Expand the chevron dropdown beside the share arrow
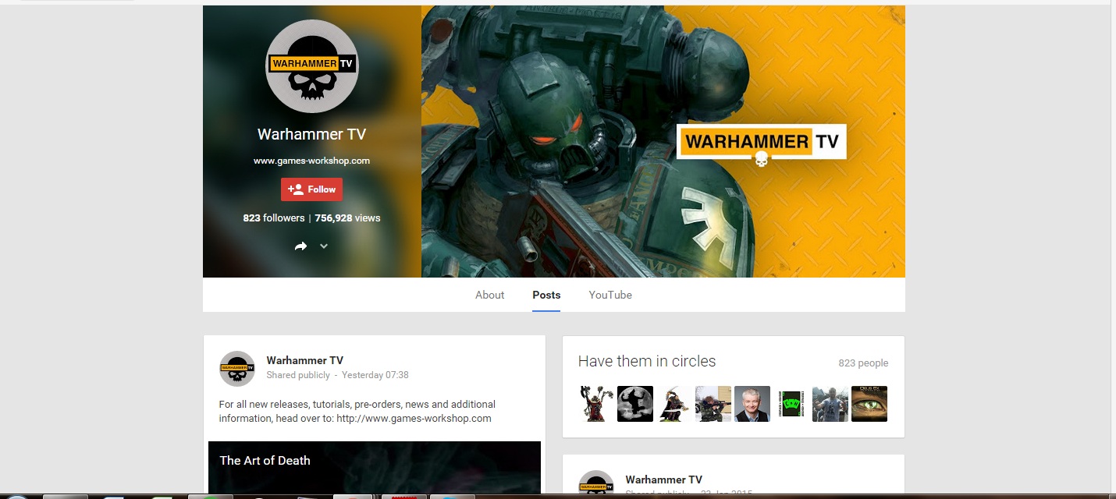 [x=324, y=246]
